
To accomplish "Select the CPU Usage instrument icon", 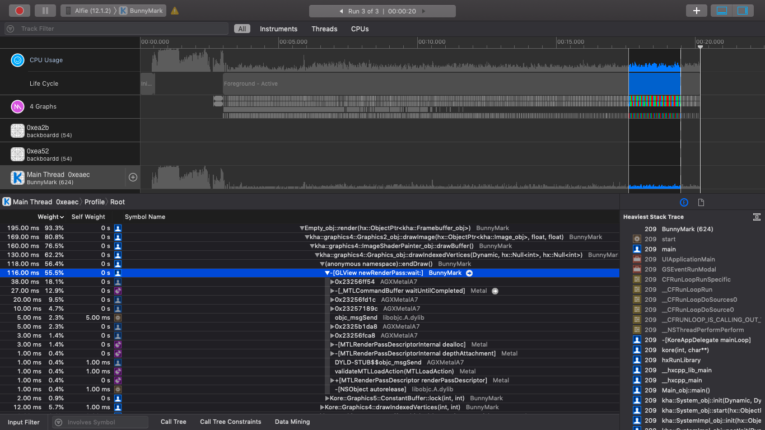I will coord(18,60).
